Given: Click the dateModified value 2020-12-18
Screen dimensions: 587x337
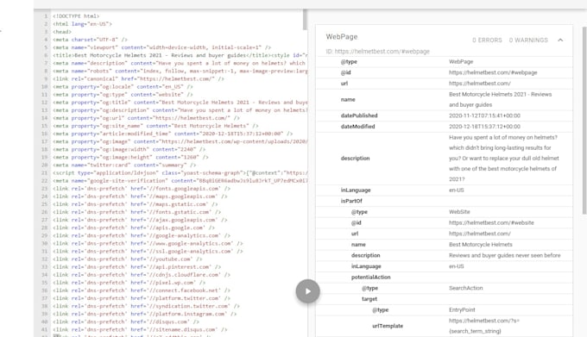Looking at the screenshot, I should (484, 127).
